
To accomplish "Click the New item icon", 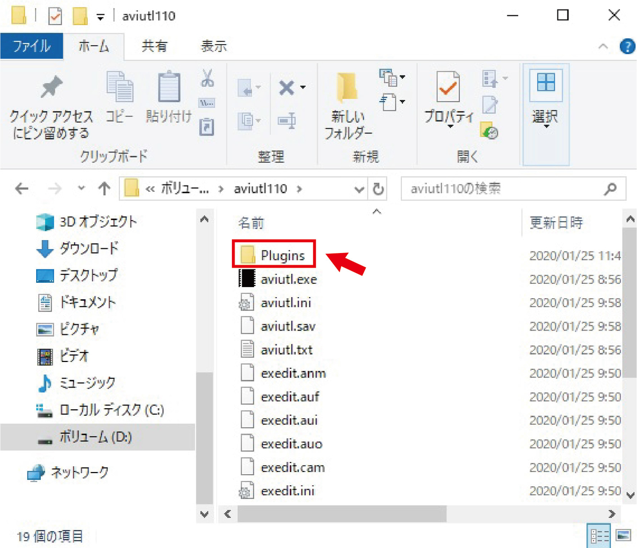I will (x=389, y=77).
